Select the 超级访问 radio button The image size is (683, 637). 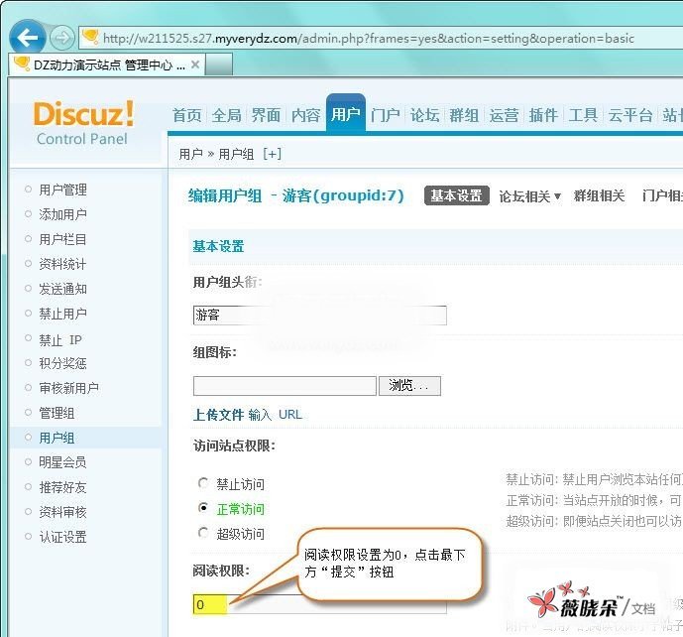click(x=204, y=534)
